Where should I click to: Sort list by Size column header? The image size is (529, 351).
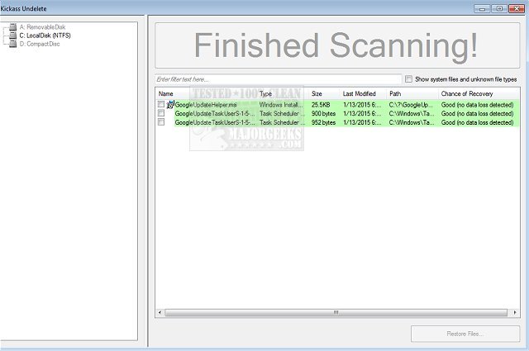pyautogui.click(x=317, y=93)
